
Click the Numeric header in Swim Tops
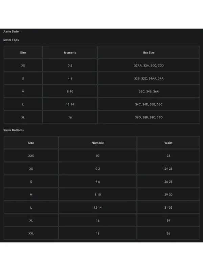[x=70, y=53]
